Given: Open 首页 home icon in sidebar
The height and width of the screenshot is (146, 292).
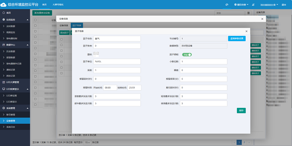Looking at the screenshot, I should (4, 13).
